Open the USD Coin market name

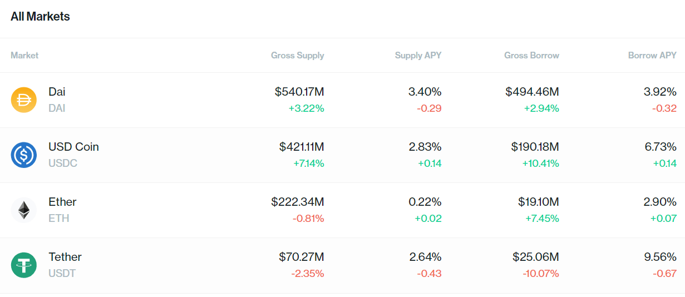pyautogui.click(x=73, y=147)
